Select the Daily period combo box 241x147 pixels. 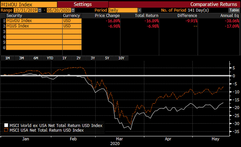point(123,10)
